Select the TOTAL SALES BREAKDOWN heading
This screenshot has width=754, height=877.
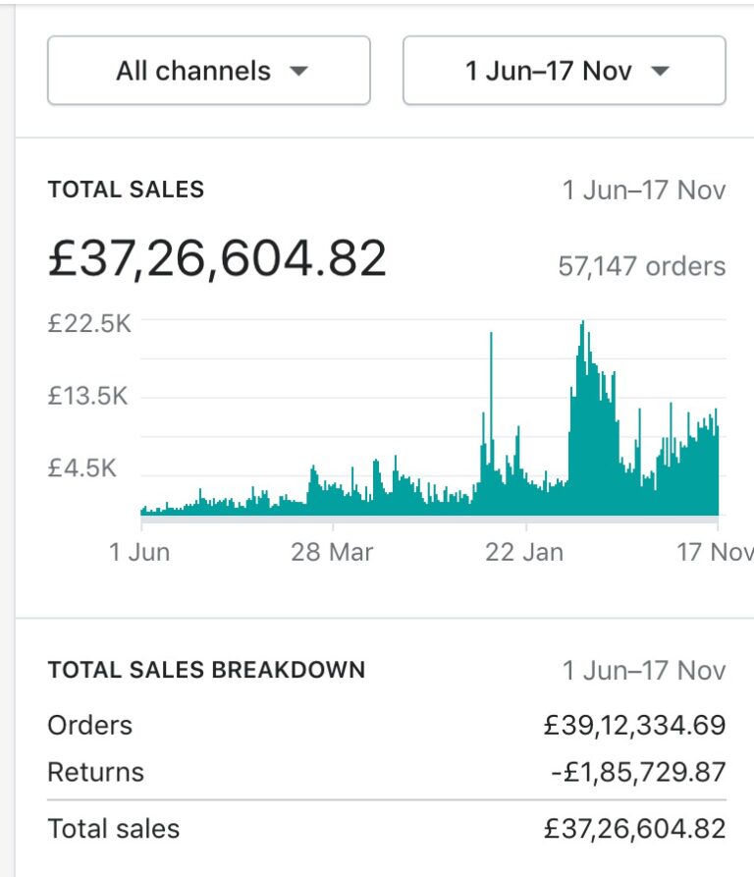pos(206,670)
